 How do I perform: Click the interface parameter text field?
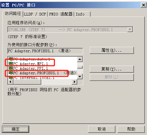pos(45,51)
